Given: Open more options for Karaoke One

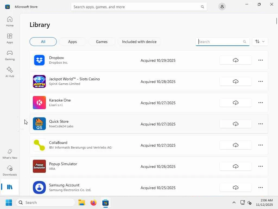Looking at the screenshot, I should (x=260, y=103).
